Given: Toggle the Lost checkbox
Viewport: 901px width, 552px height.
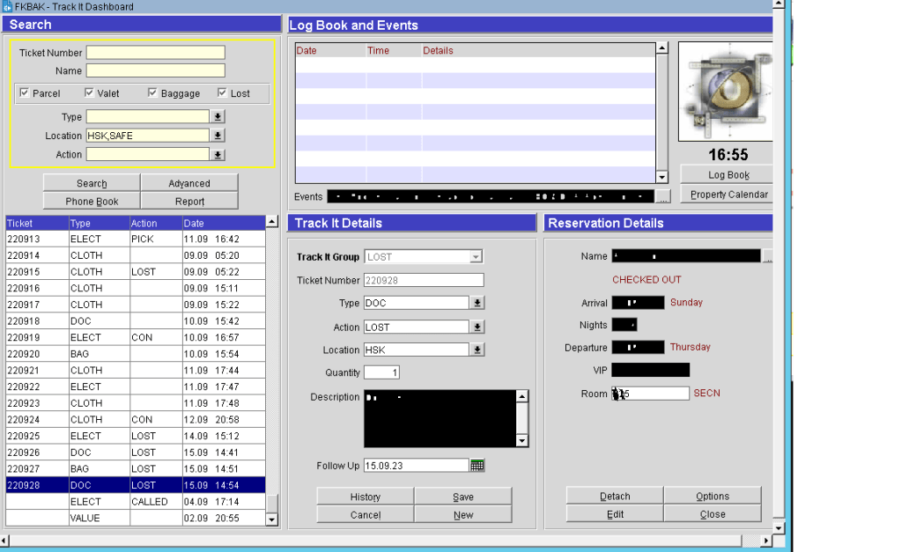Looking at the screenshot, I should coord(222,93).
